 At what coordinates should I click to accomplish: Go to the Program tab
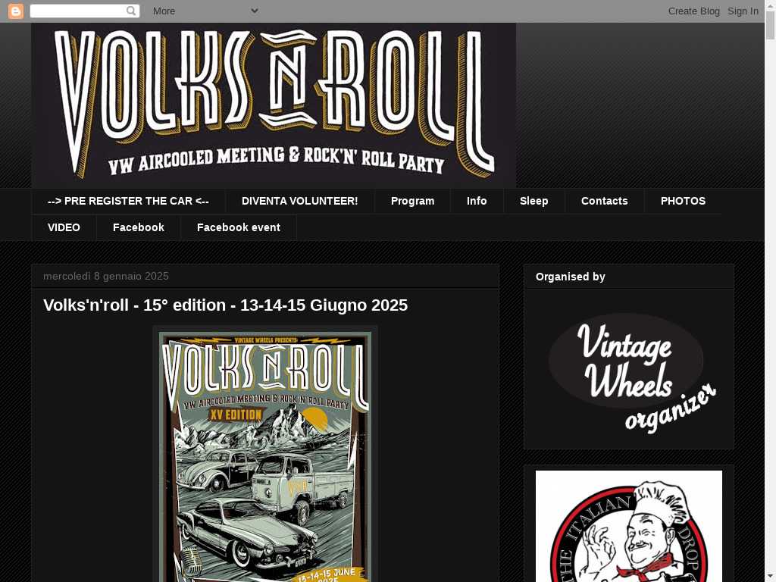pos(413,201)
